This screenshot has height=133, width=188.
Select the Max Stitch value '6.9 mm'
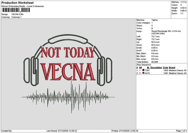(155, 53)
